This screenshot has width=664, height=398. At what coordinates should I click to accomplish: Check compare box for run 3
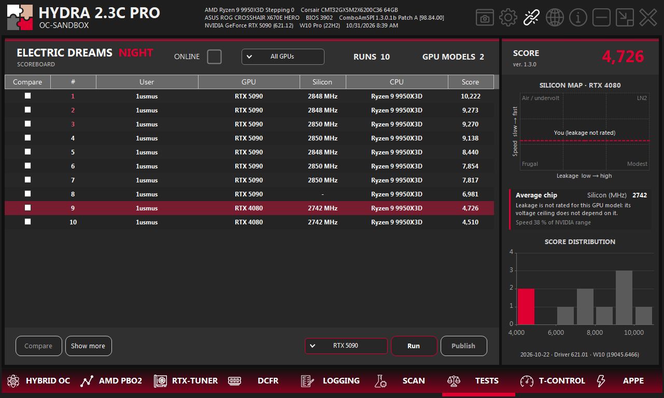click(27, 124)
